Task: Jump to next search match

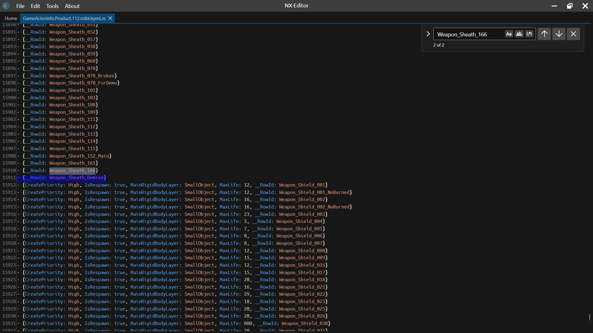Action: (559, 34)
